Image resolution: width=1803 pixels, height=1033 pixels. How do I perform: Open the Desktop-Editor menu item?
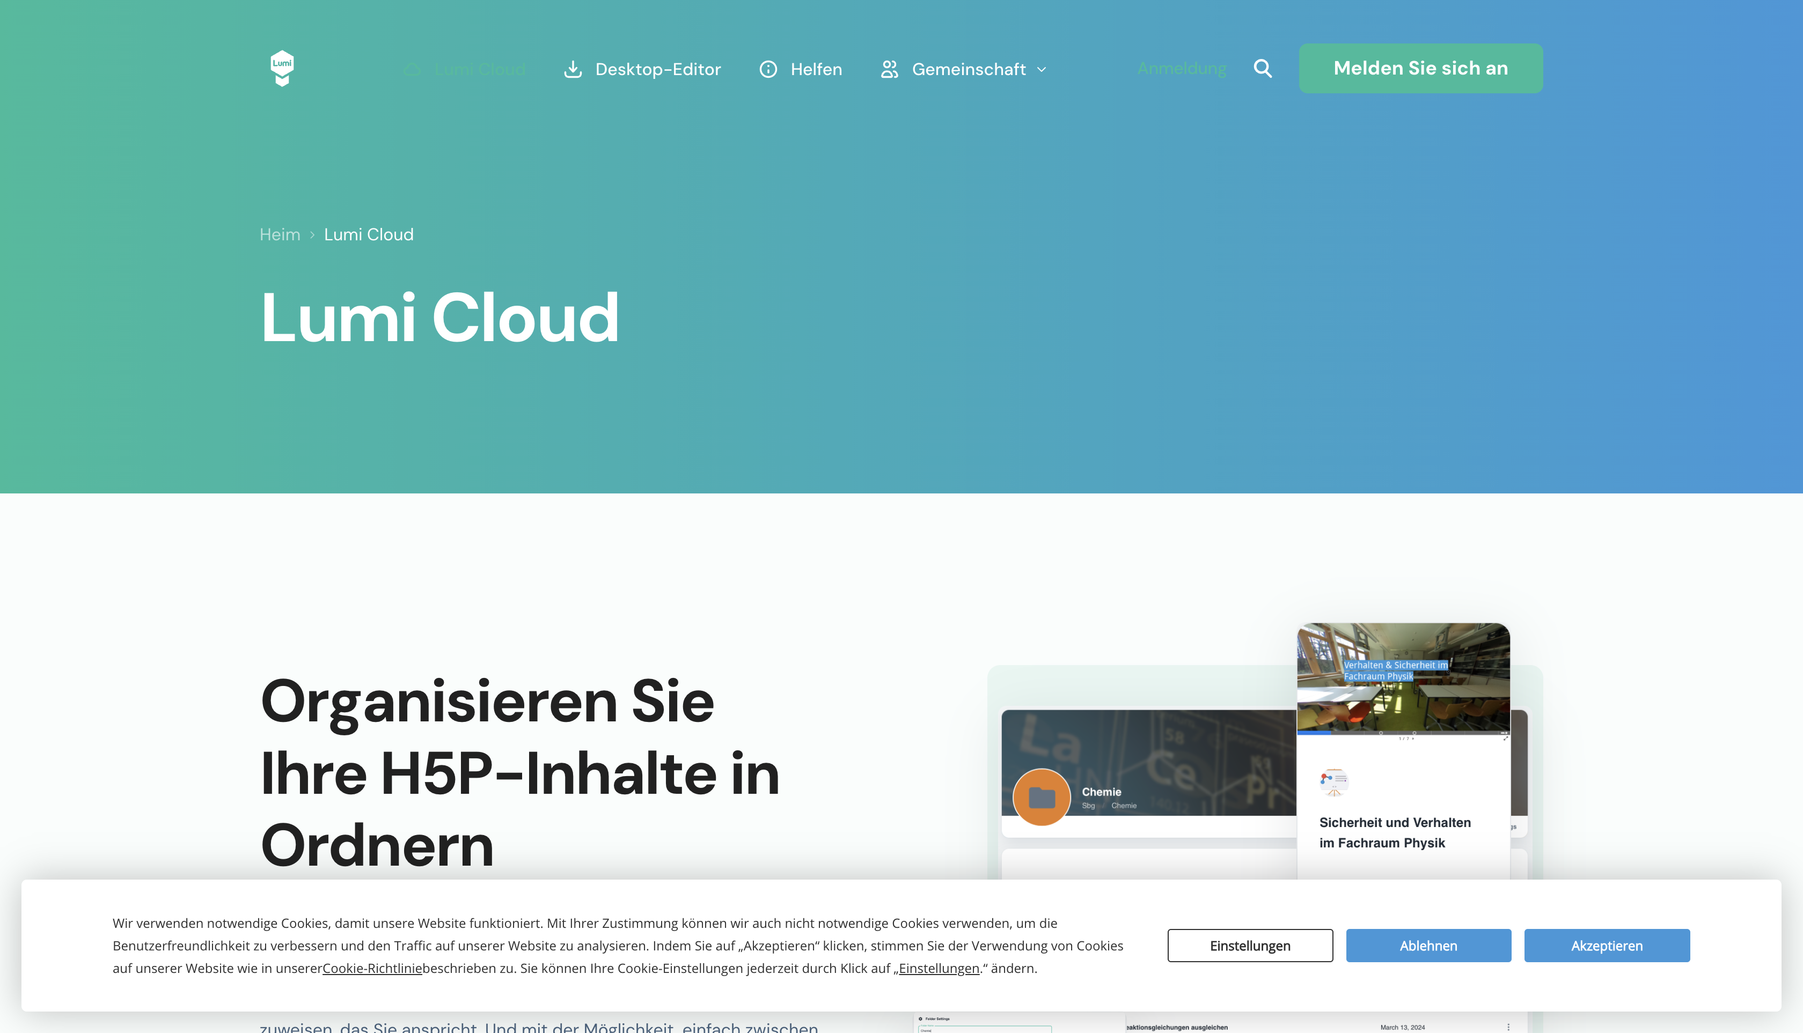[642, 69]
